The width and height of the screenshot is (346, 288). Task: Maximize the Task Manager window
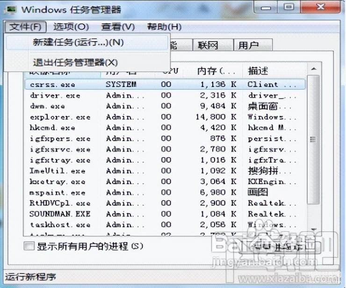(288, 7)
